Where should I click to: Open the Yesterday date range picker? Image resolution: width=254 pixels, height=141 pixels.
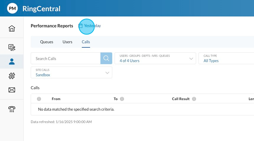coord(90,26)
